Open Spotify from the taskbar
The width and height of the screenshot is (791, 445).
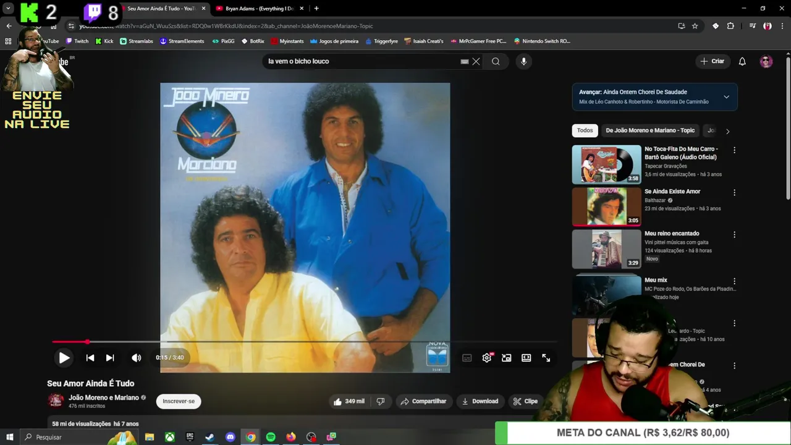[271, 437]
